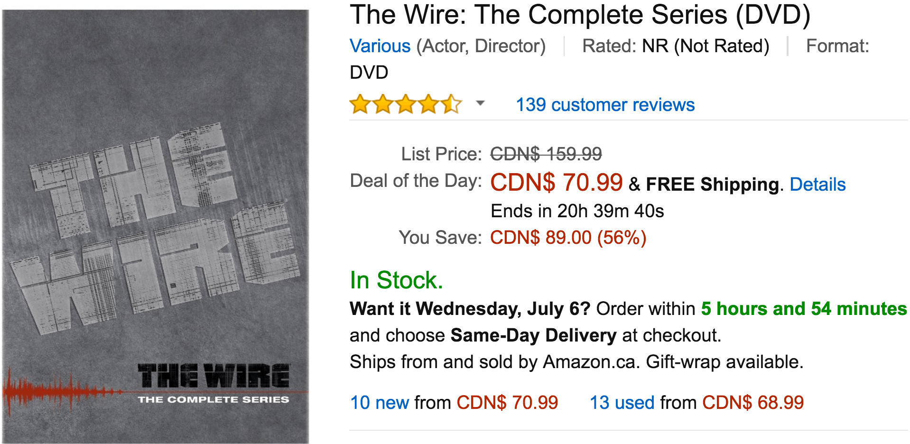Open the 139 customer reviews link
This screenshot has width=910, height=444.
coord(605,105)
